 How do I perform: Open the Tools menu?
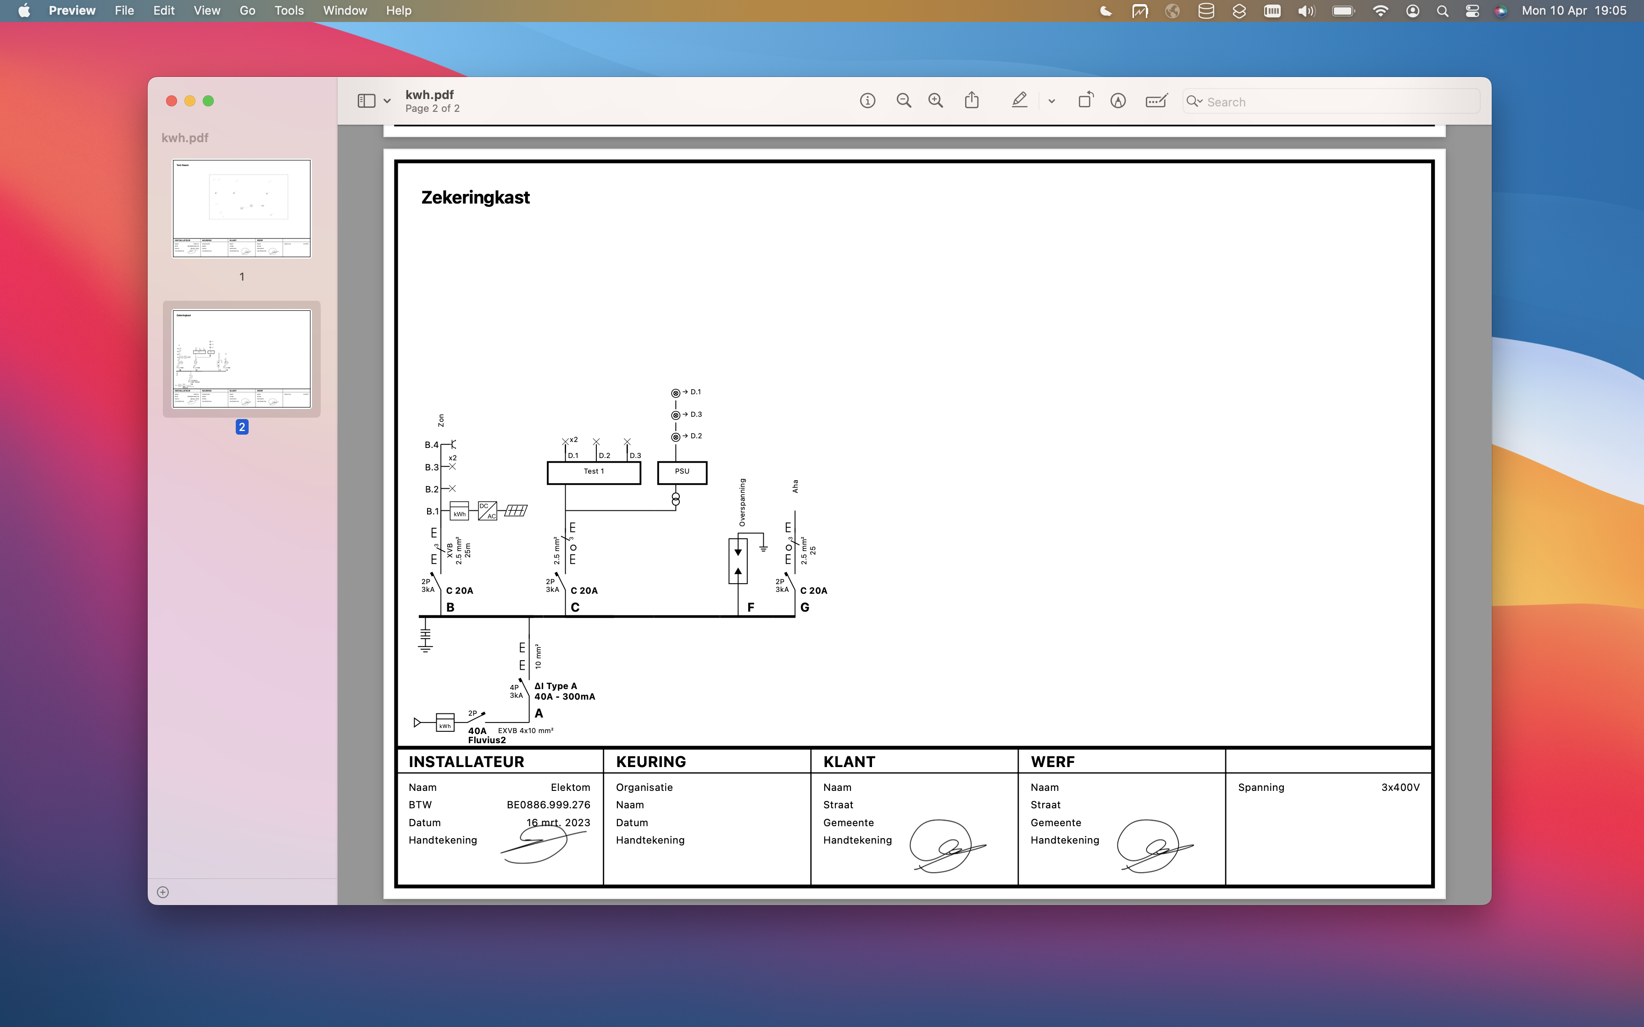click(289, 11)
